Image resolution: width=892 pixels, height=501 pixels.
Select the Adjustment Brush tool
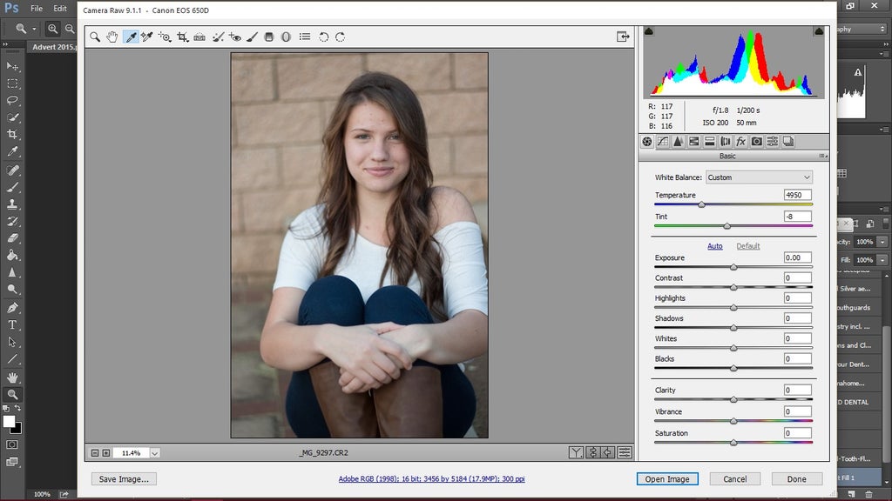[253, 37]
